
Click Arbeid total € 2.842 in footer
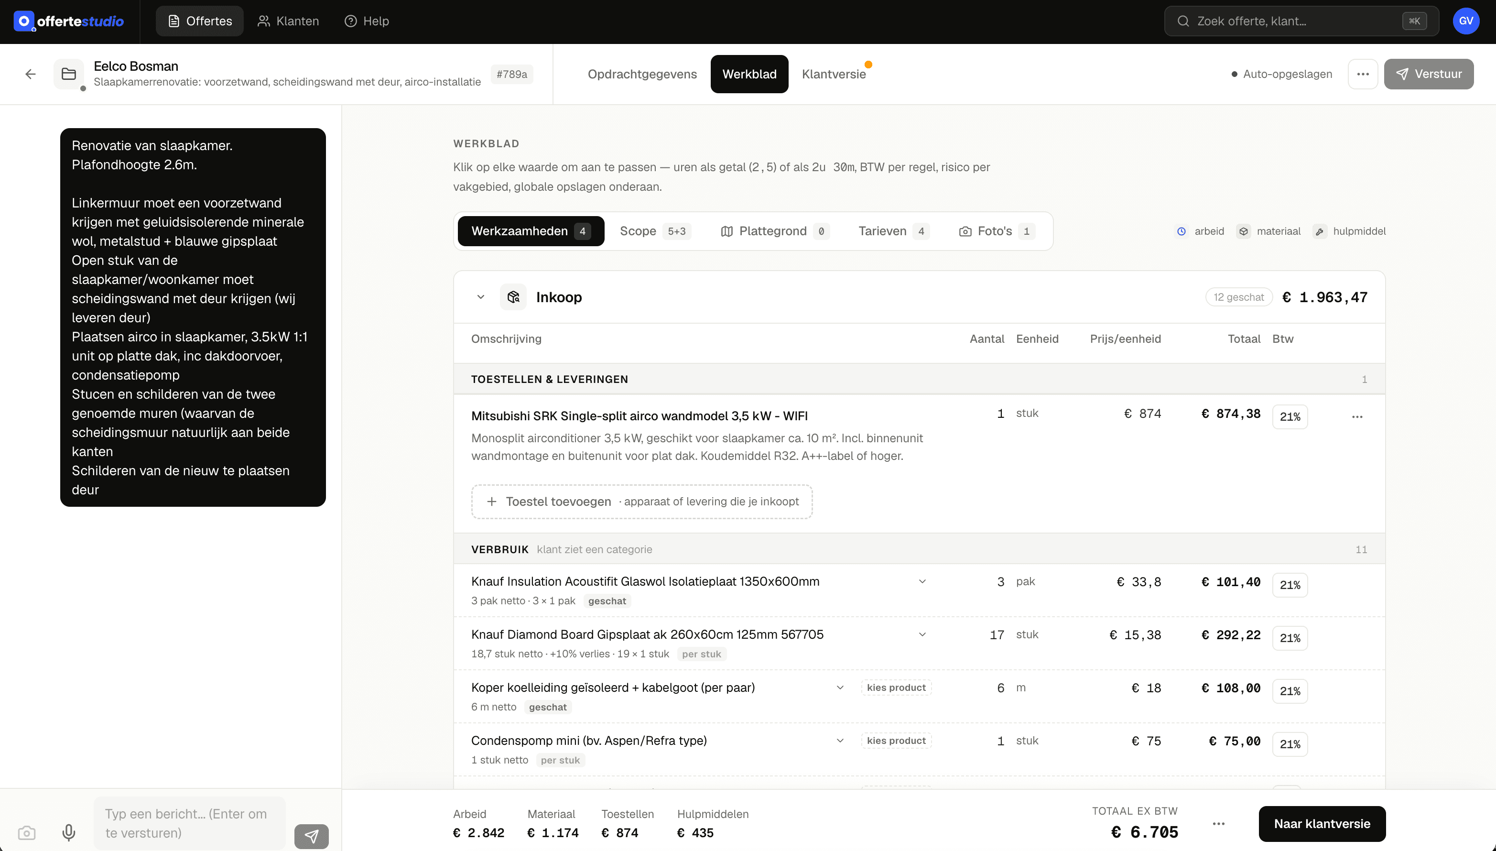pyautogui.click(x=478, y=833)
